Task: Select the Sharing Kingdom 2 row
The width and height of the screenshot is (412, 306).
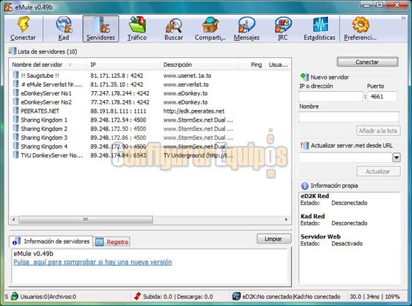Action: point(150,129)
